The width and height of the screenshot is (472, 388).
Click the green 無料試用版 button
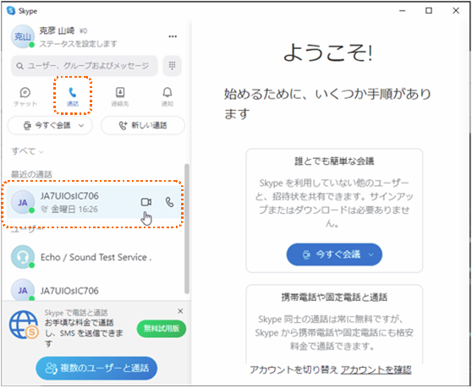click(x=162, y=329)
